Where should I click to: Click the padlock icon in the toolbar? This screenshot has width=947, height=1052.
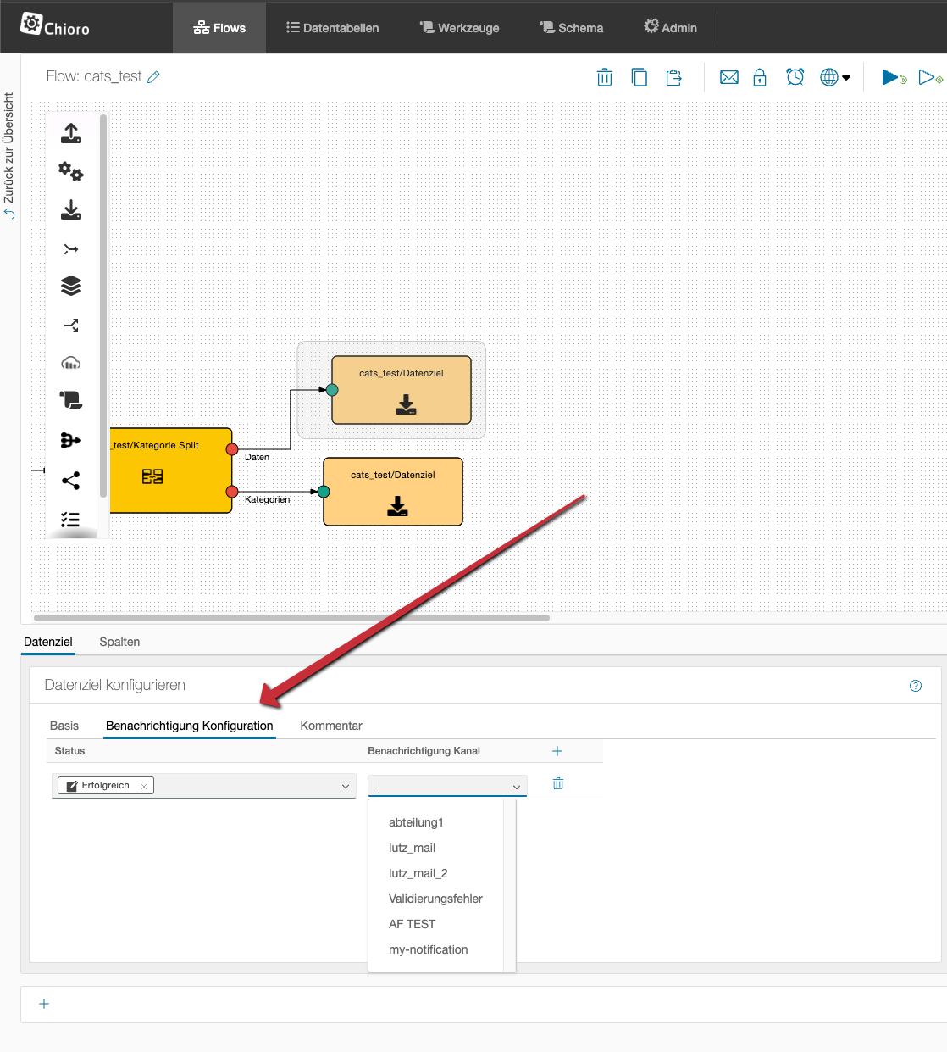pos(760,78)
